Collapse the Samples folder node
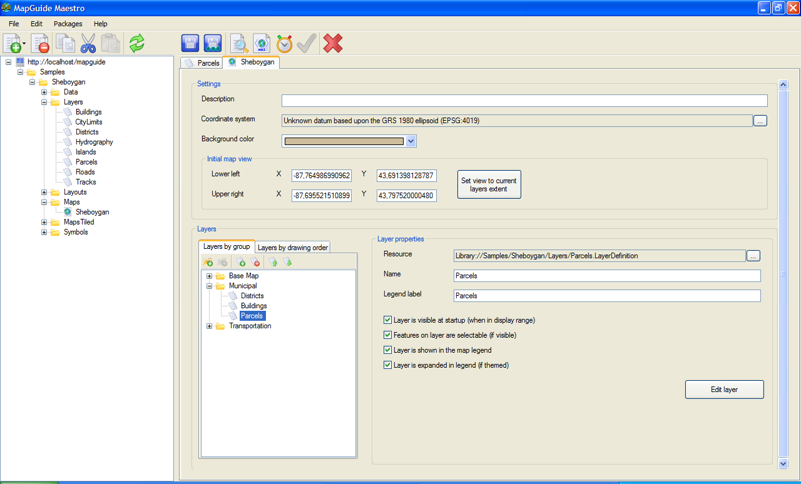The image size is (801, 484). tap(20, 72)
